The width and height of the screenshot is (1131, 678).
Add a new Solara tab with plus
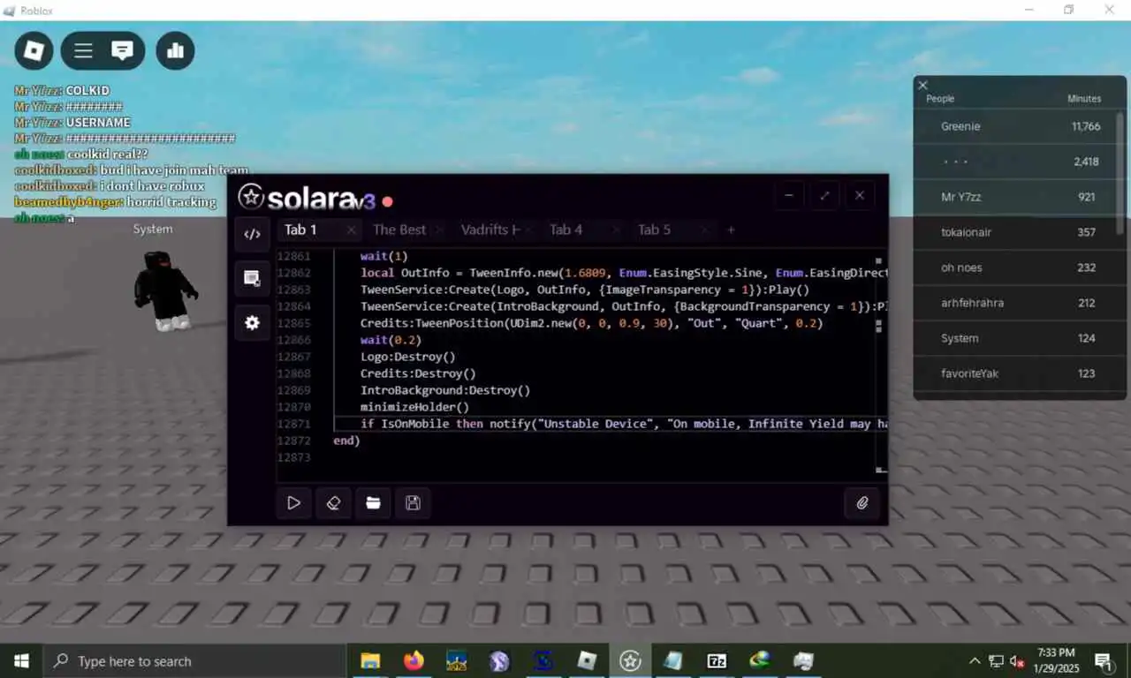tap(731, 230)
